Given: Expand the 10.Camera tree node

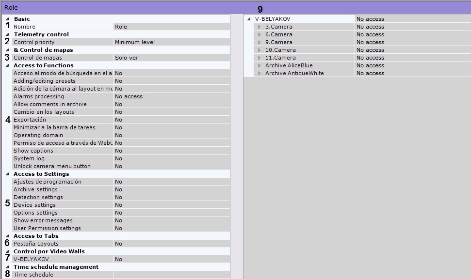Looking at the screenshot, I should point(260,50).
